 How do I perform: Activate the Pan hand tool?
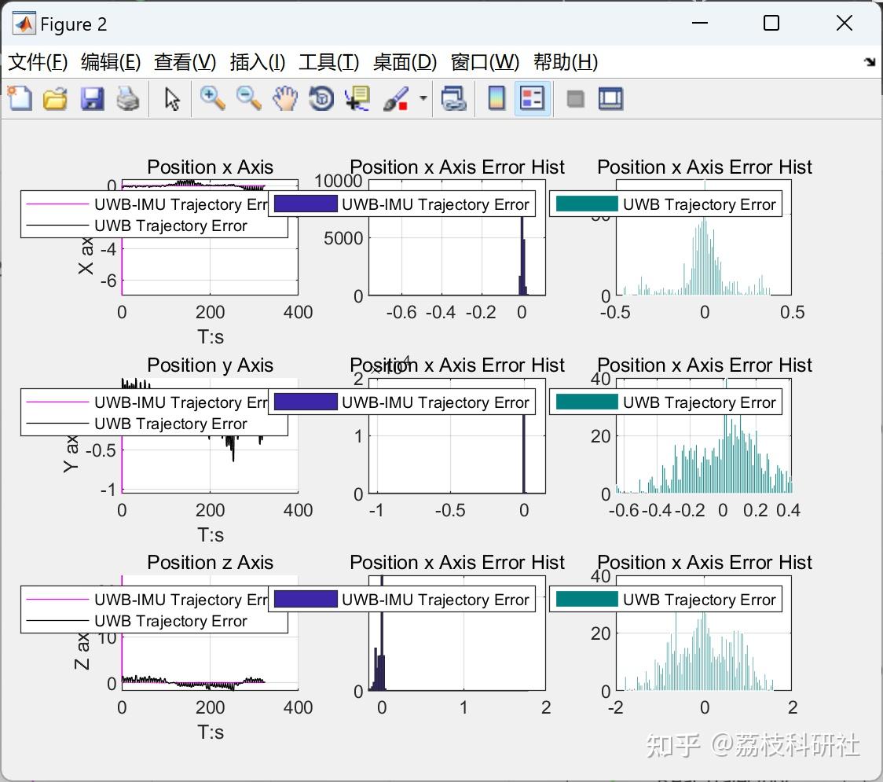tap(285, 98)
